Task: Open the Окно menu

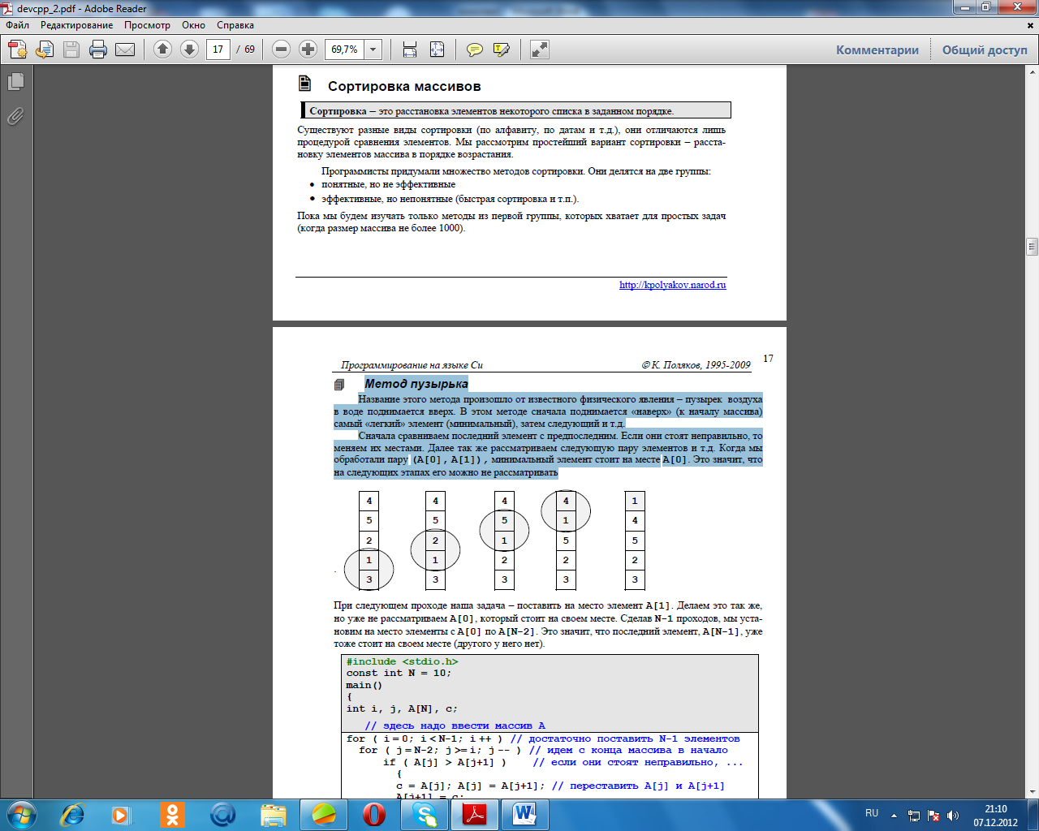Action: [193, 25]
